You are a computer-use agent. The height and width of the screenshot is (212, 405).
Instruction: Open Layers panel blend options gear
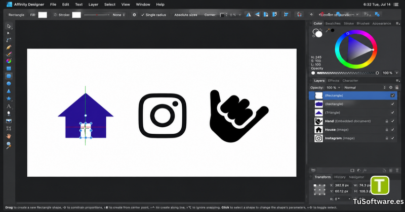point(391,88)
